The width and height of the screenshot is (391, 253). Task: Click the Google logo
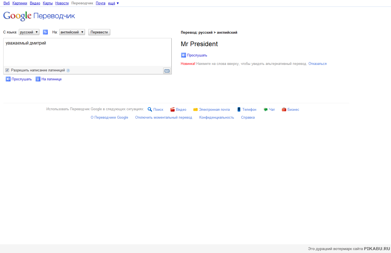pos(17,16)
